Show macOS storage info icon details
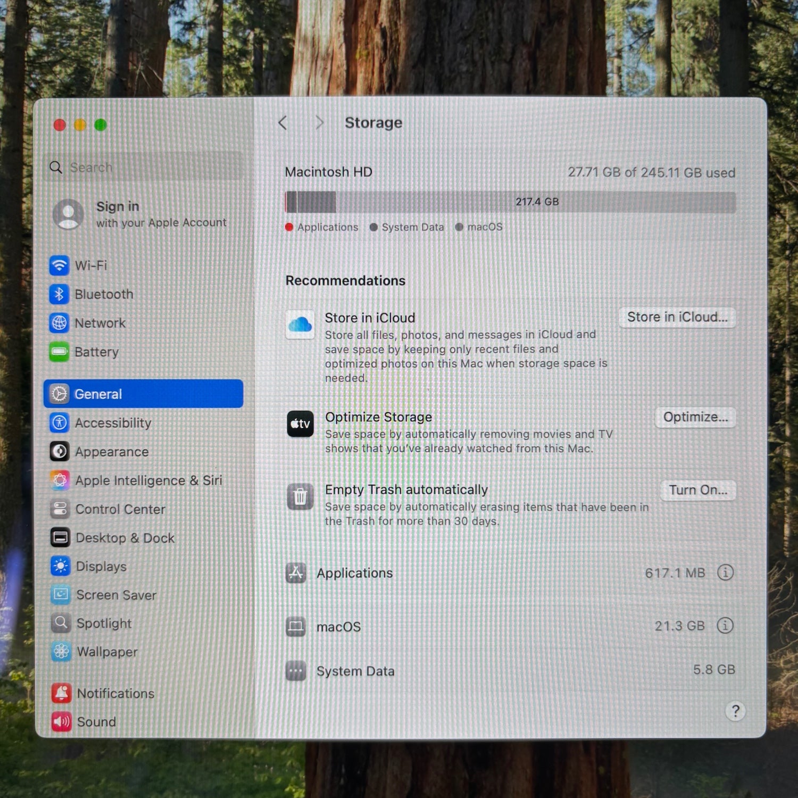Viewport: 798px width, 798px height. click(725, 625)
